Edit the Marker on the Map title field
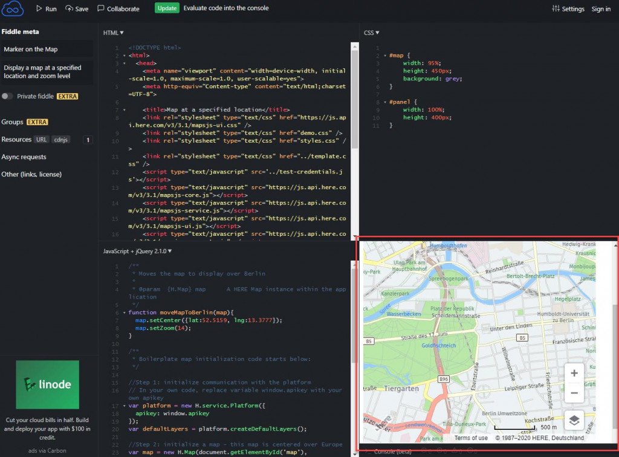Screen dimensions: 619x457 tap(47, 49)
